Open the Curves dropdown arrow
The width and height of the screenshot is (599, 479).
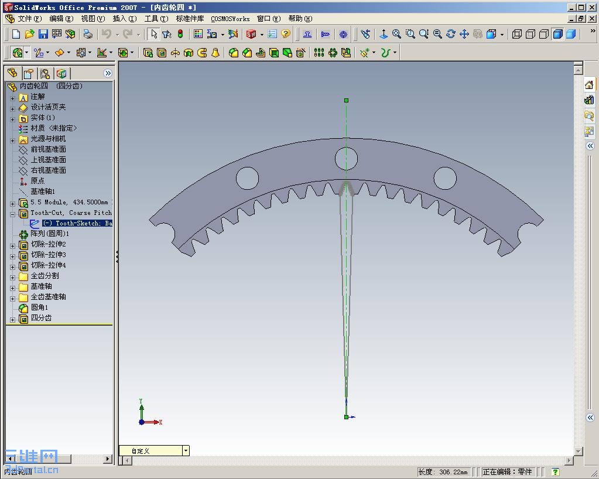(x=395, y=53)
